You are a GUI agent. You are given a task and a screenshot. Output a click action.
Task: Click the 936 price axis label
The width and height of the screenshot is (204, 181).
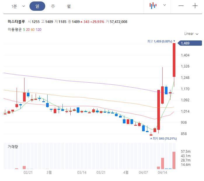tap(184, 123)
